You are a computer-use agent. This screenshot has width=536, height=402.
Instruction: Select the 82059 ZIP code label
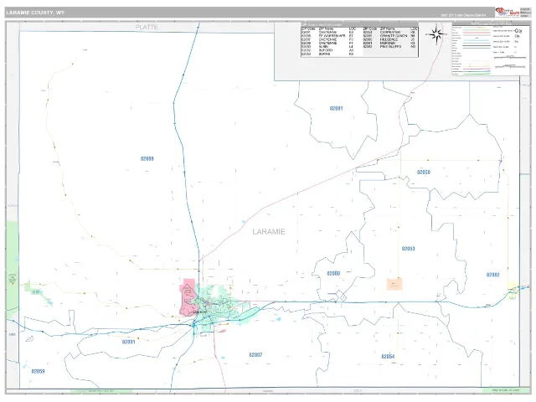coord(38,371)
